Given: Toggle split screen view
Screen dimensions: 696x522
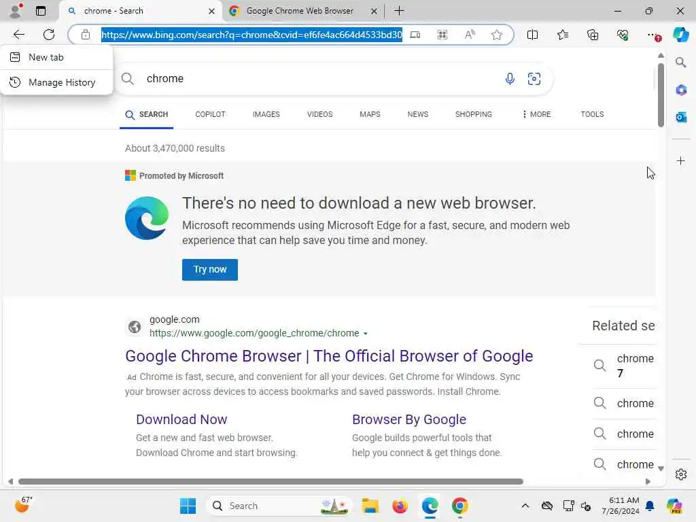Looking at the screenshot, I should pyautogui.click(x=532, y=35).
